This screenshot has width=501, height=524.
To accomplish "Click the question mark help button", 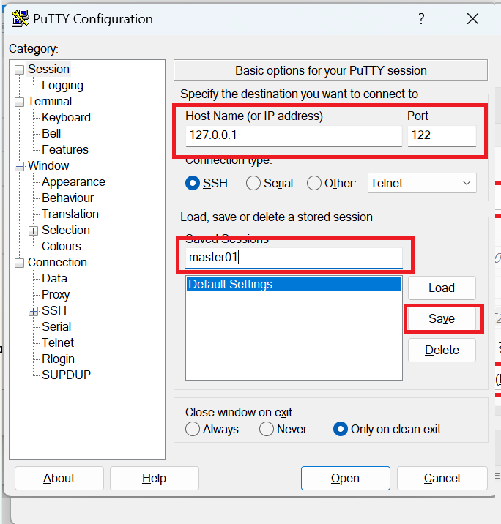I will (421, 19).
